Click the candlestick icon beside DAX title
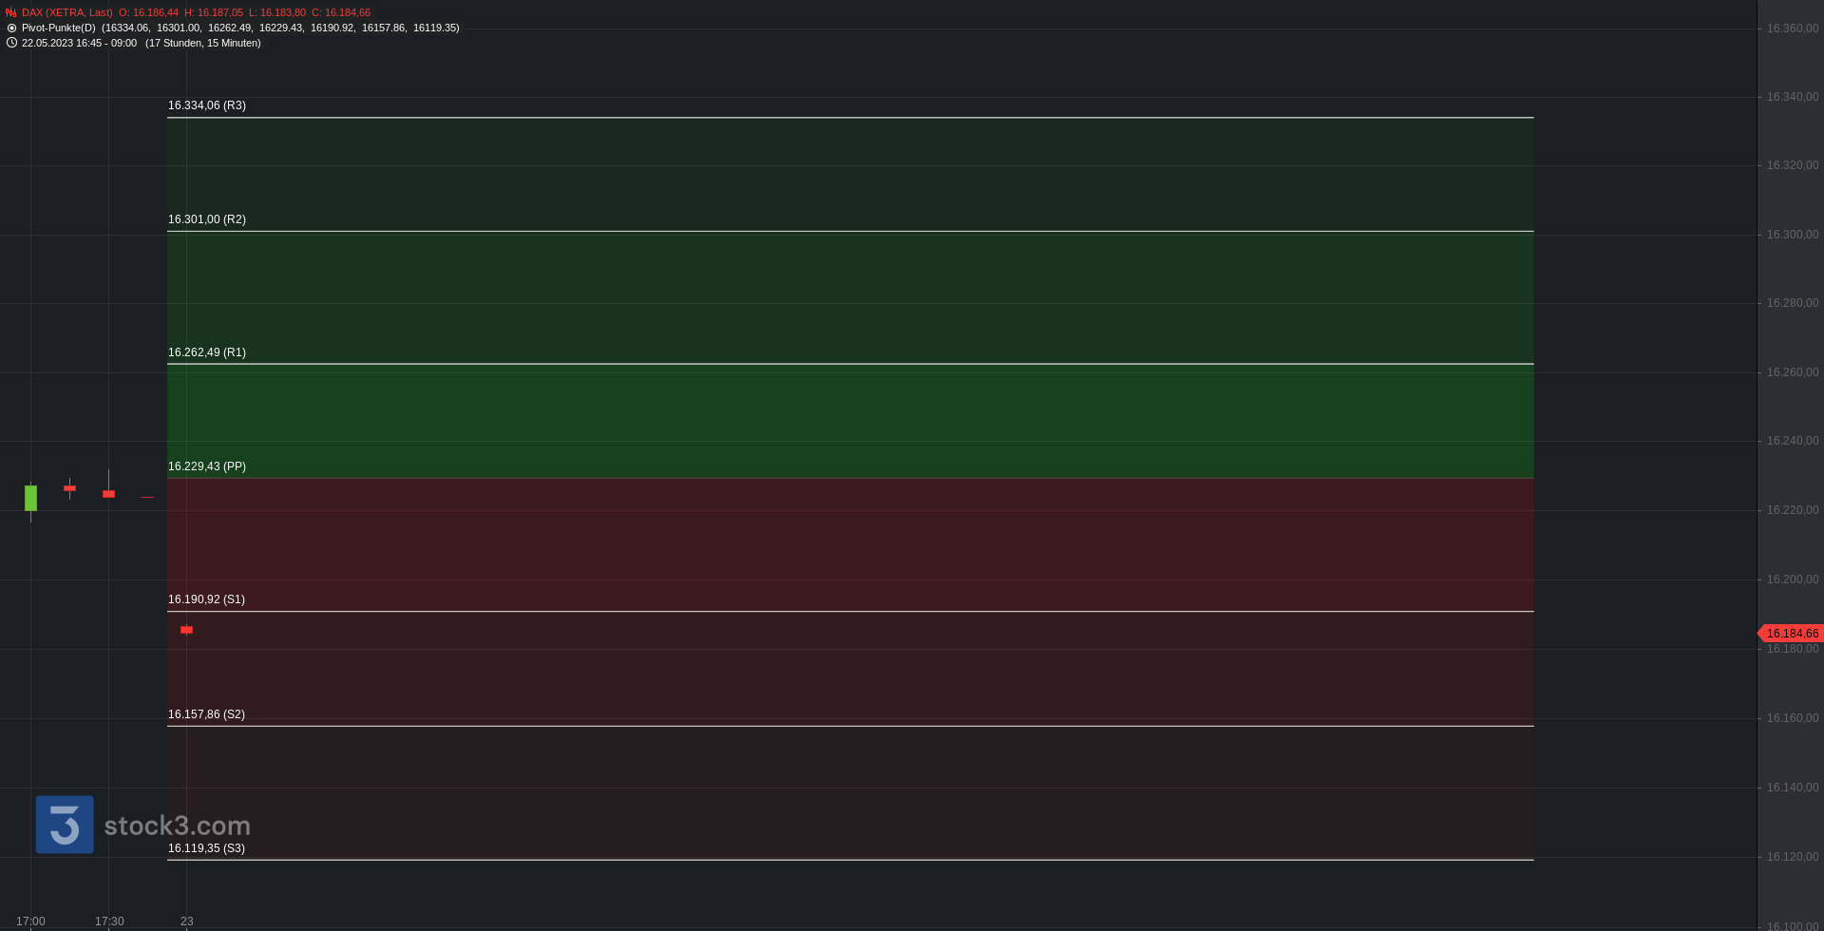This screenshot has height=931, width=1824. coord(11,12)
